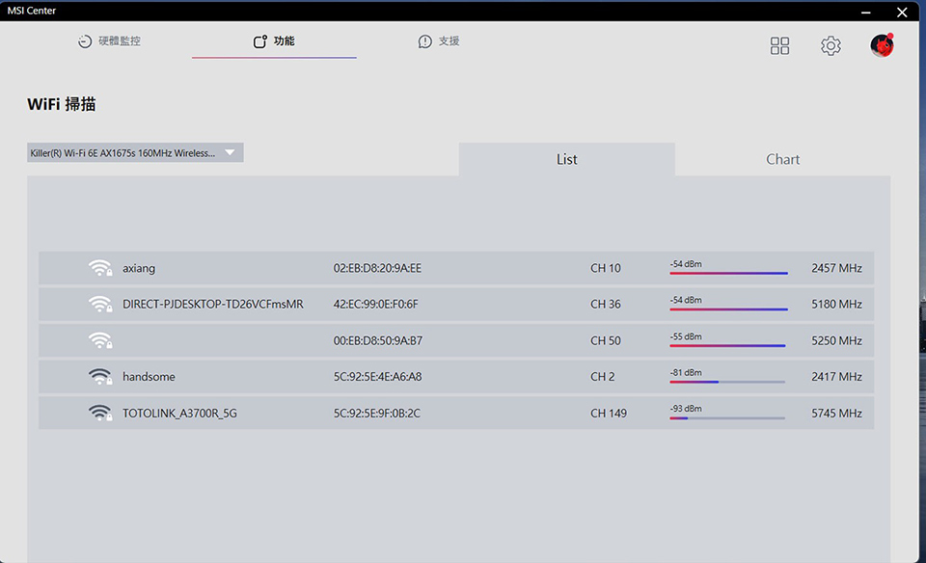Click the features tab icon
This screenshot has height=563, width=926.
click(259, 41)
